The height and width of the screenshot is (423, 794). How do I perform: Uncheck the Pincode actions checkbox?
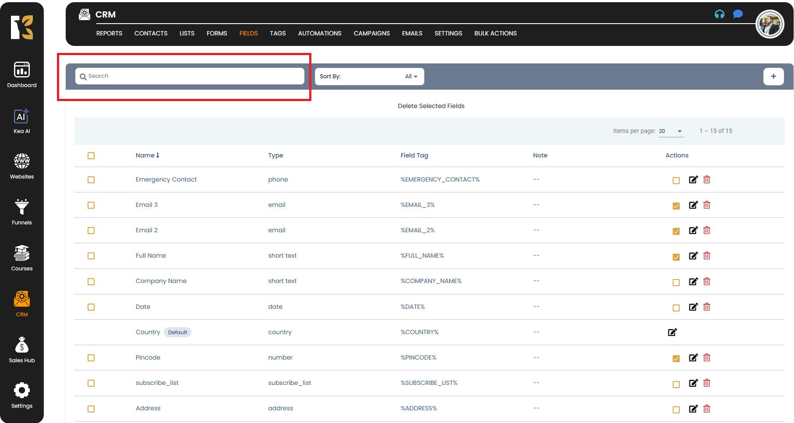point(676,359)
